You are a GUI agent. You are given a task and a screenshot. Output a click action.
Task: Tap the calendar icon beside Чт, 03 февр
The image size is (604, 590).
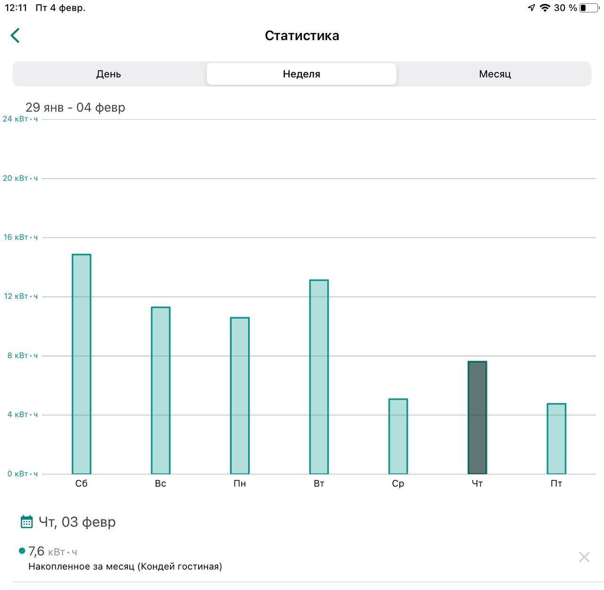tap(27, 522)
